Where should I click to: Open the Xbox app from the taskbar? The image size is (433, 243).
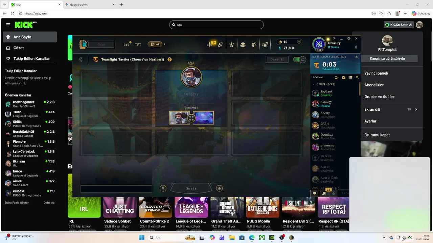pos(262,238)
